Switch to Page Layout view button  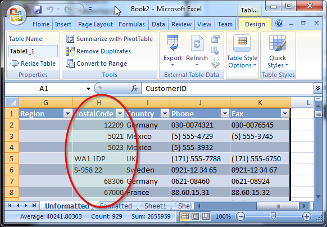pos(195,216)
